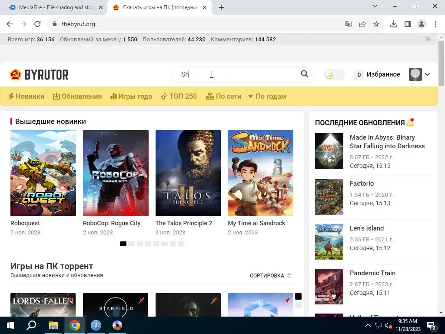Select the last carousel page dot
Image resolution: width=445 pixels, height=334 pixels.
tap(181, 244)
